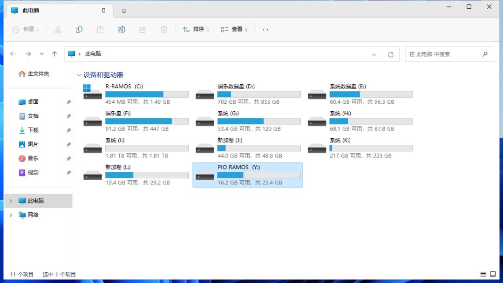Click the Paste icon on the toolbar
Image resolution: width=503 pixels, height=283 pixels.
pos(100,29)
